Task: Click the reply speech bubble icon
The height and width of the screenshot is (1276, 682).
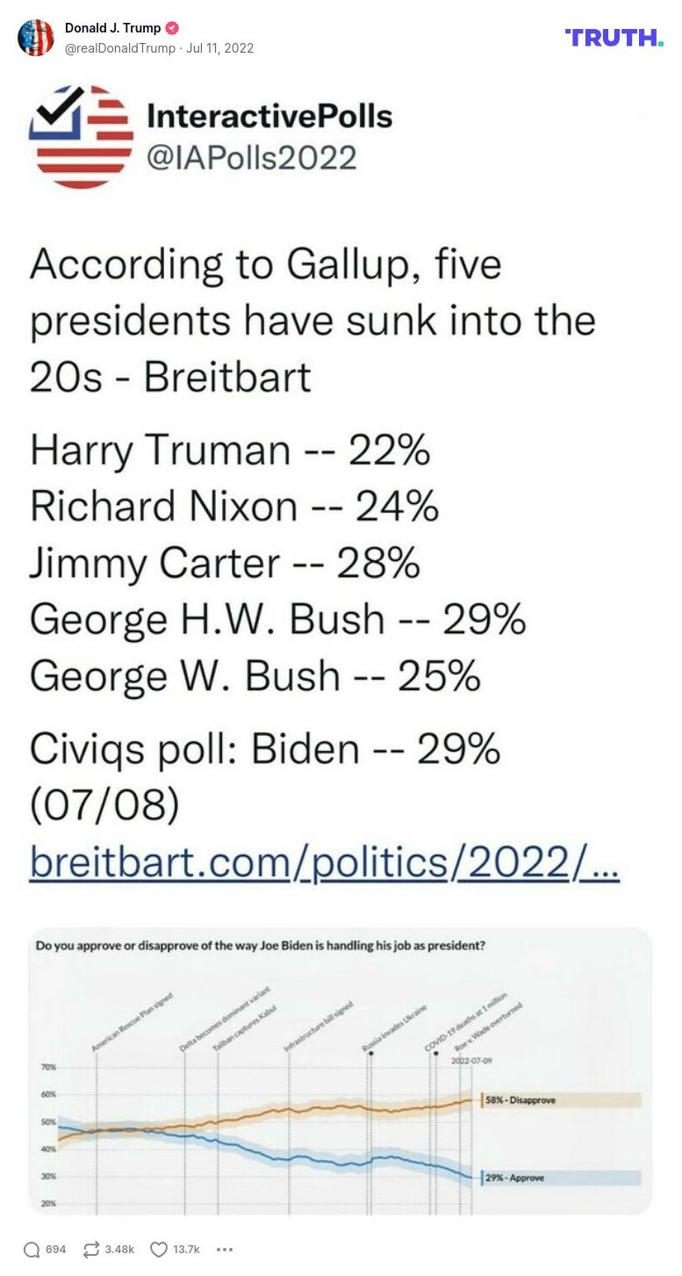Action: click(32, 1249)
